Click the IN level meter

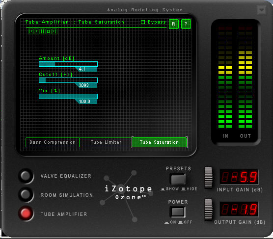[225, 78]
